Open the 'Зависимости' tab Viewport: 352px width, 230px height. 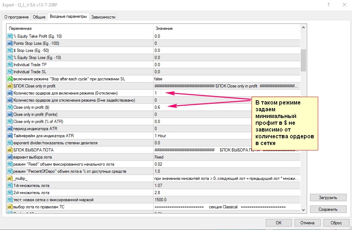[x=103, y=17]
